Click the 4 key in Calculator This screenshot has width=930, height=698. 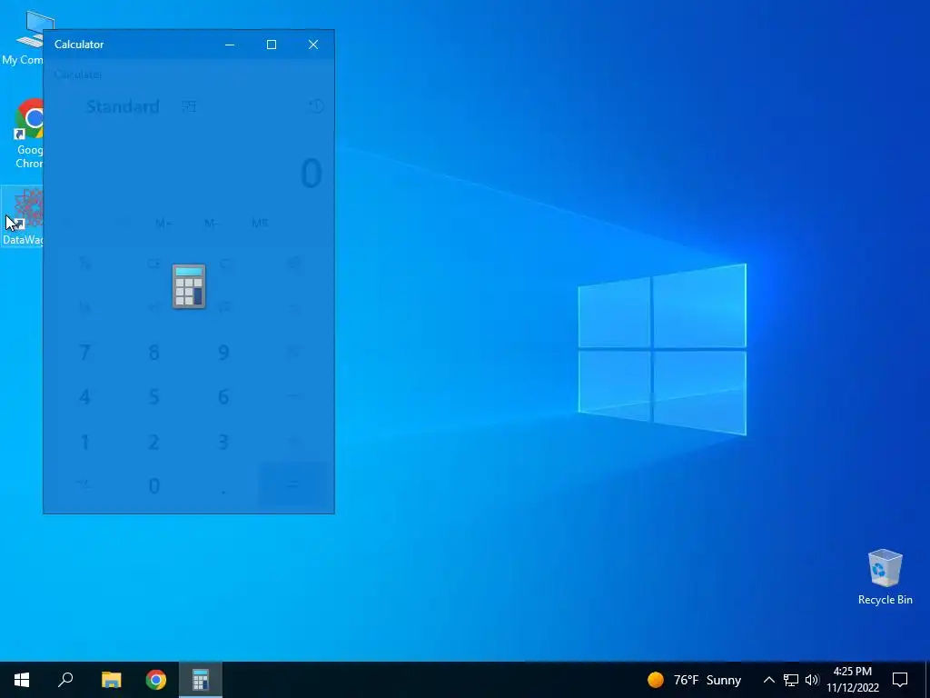[x=84, y=397]
